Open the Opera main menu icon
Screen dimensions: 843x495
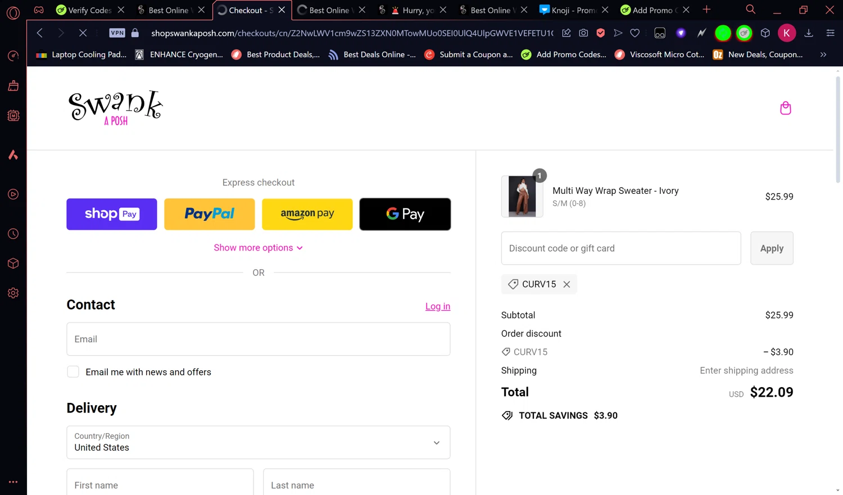pos(13,12)
